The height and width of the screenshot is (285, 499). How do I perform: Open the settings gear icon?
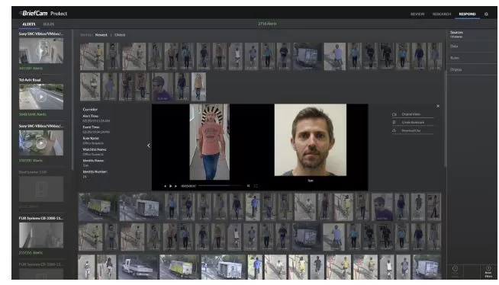click(x=486, y=14)
